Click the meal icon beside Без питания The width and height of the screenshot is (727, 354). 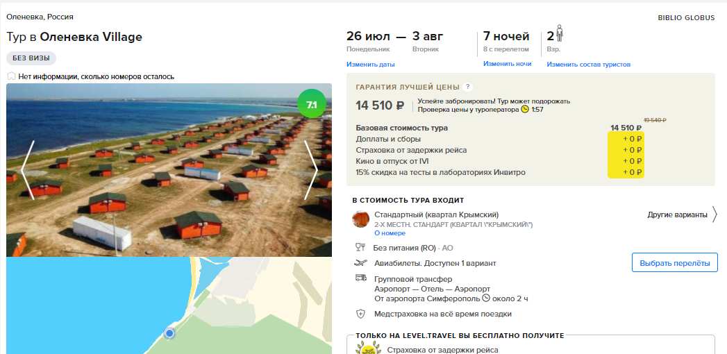pos(360,247)
